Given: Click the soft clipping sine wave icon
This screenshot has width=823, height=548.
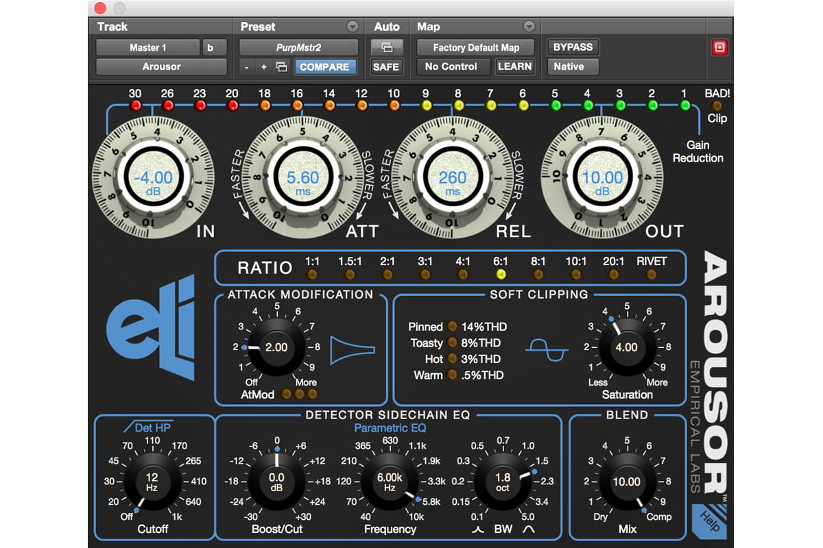Looking at the screenshot, I should (547, 351).
